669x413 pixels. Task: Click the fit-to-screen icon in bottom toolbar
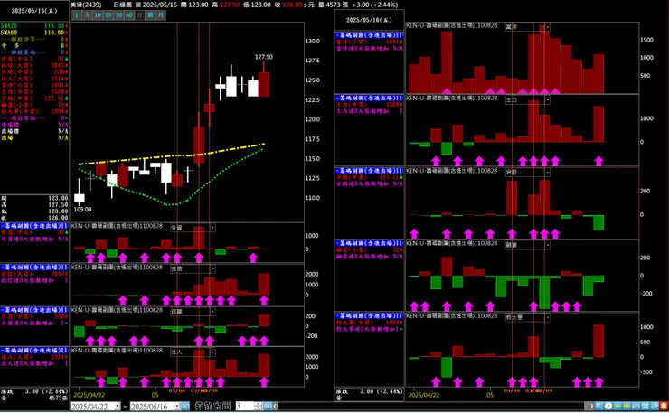point(645,406)
